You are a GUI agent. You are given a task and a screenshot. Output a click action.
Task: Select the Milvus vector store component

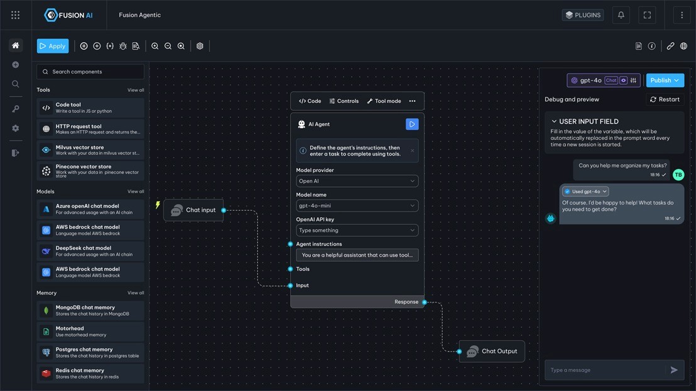coord(90,150)
